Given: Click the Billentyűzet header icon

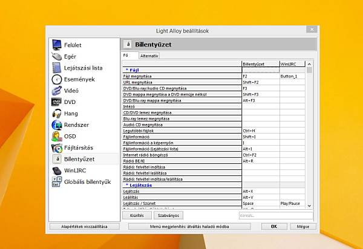Looking at the screenshot, I should tap(128, 44).
